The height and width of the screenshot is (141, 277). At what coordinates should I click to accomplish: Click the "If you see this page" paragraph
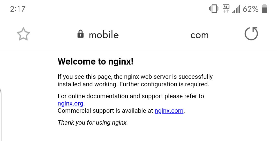pos(135,80)
